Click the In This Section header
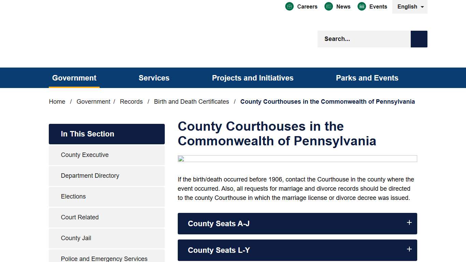 [x=88, y=134]
